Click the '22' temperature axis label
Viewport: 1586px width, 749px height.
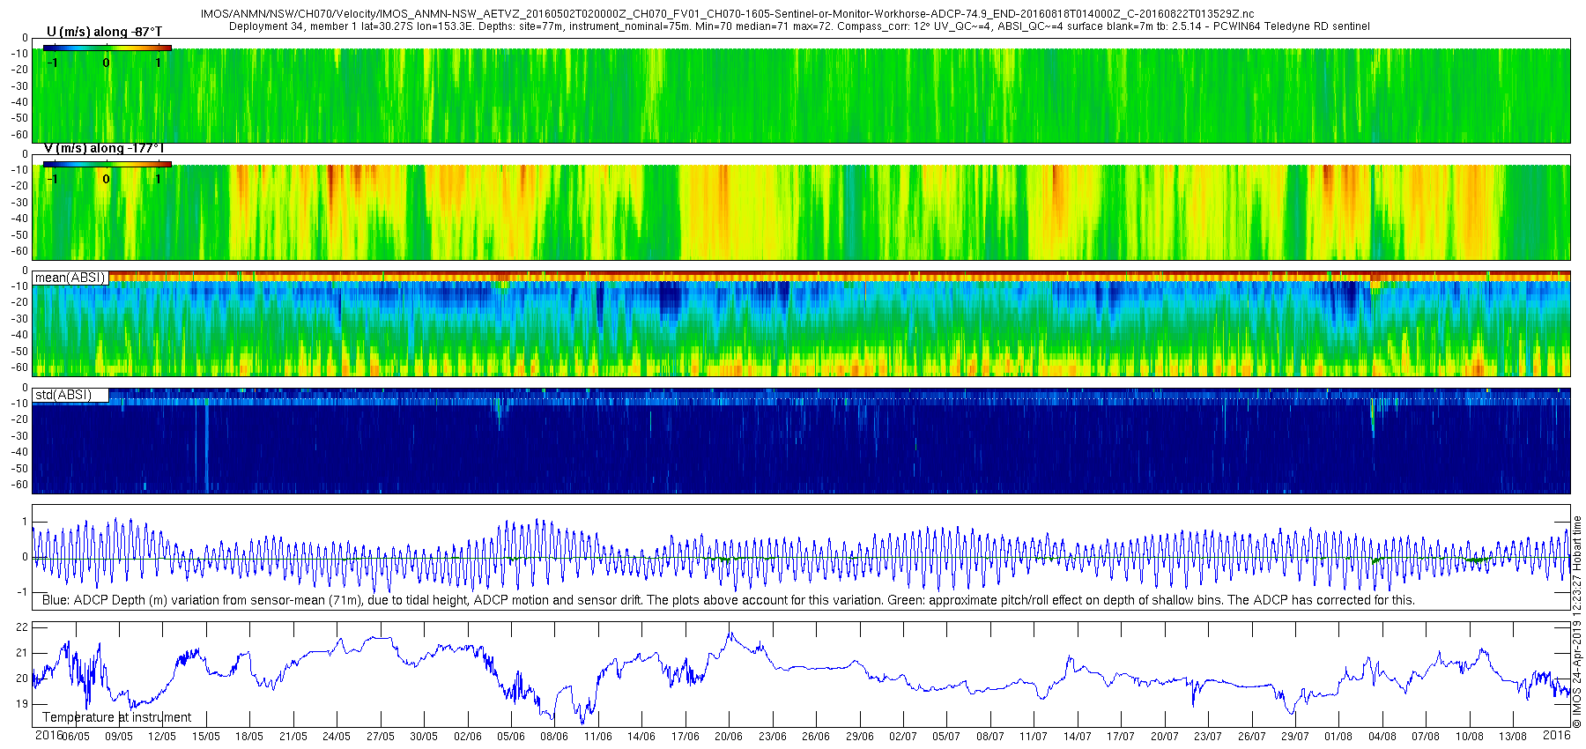click(x=23, y=627)
